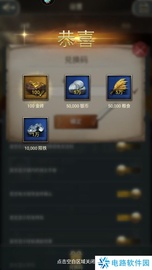Tap the 50,000 silver coins reward icon
The image size is (152, 270).
[77, 87]
